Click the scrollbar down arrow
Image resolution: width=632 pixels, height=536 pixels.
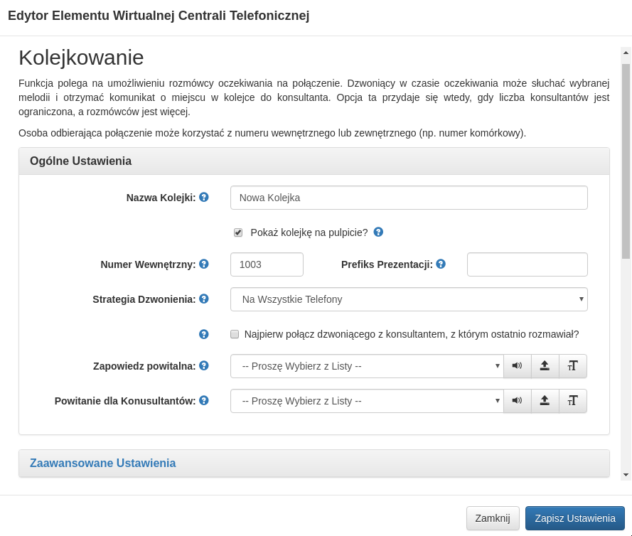click(626, 474)
